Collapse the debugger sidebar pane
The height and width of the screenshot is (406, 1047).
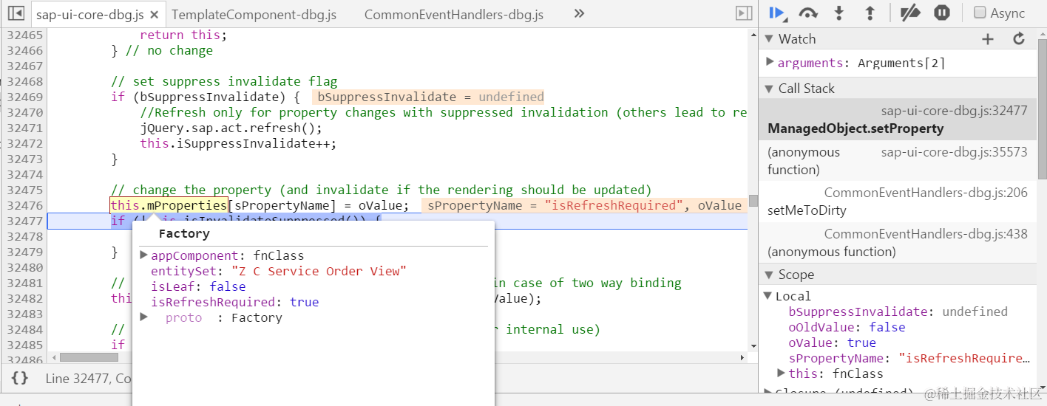coord(743,13)
